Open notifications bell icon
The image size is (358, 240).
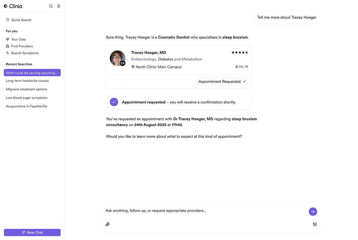click(x=59, y=6)
